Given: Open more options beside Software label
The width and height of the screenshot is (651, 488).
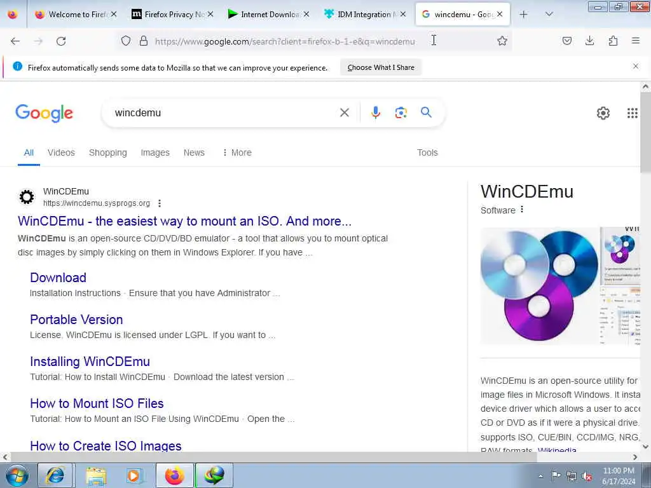Looking at the screenshot, I should (x=522, y=210).
